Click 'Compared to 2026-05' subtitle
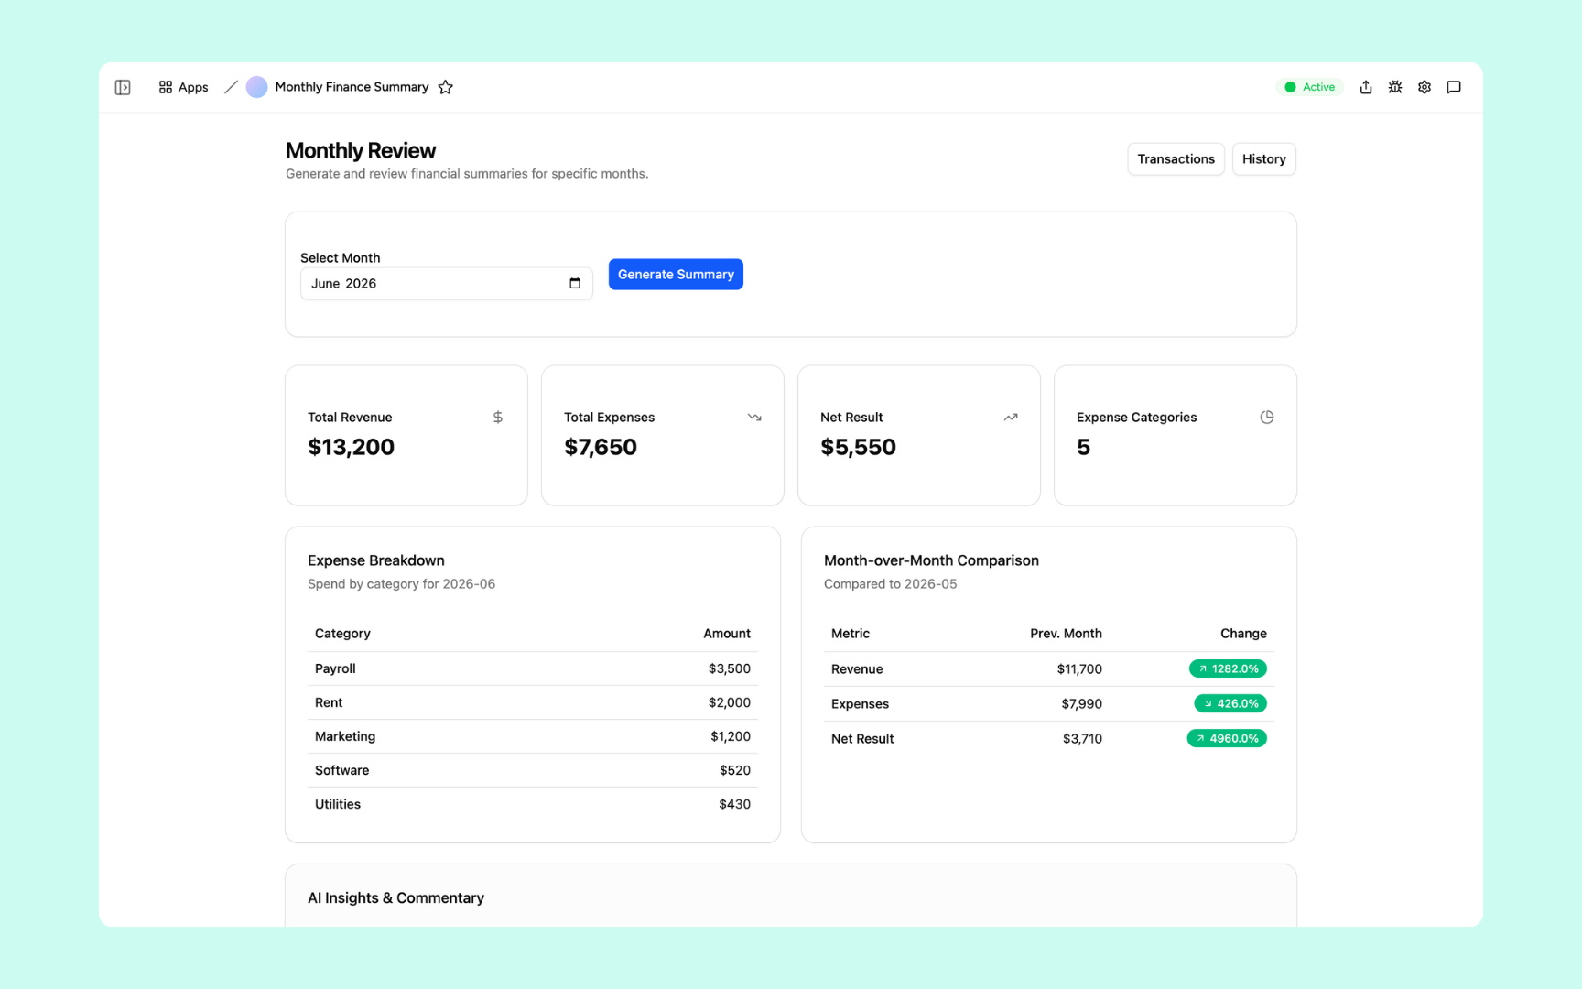Viewport: 1582px width, 989px height. coord(890,584)
